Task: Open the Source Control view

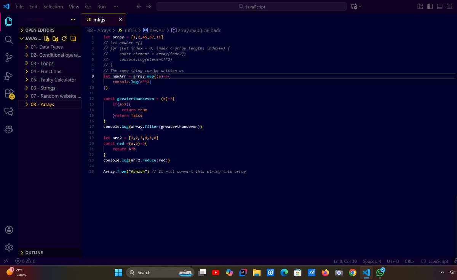Action: click(x=8, y=57)
